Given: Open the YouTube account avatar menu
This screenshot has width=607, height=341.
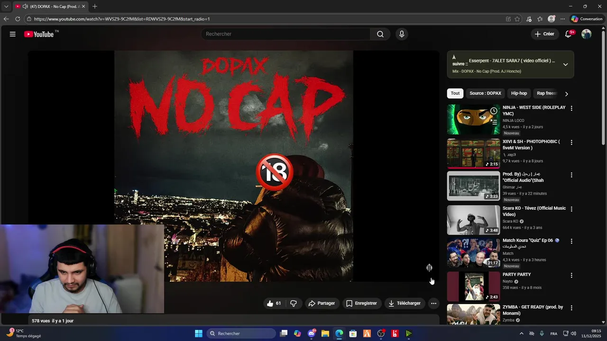Looking at the screenshot, I should click(x=587, y=34).
